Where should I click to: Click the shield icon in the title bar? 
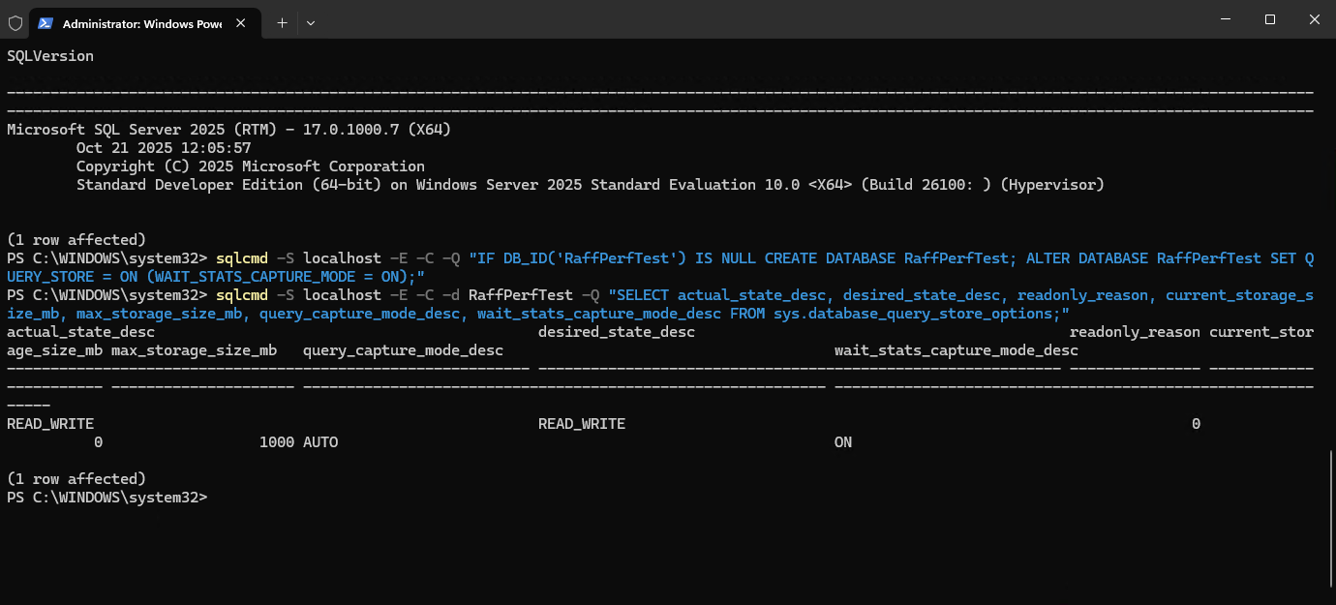15,22
